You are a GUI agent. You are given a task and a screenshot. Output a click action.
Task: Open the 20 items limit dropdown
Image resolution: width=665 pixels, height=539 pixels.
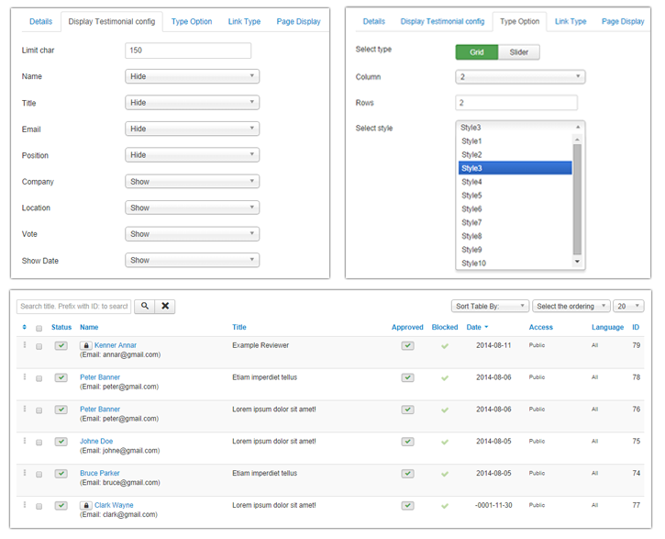(x=628, y=306)
